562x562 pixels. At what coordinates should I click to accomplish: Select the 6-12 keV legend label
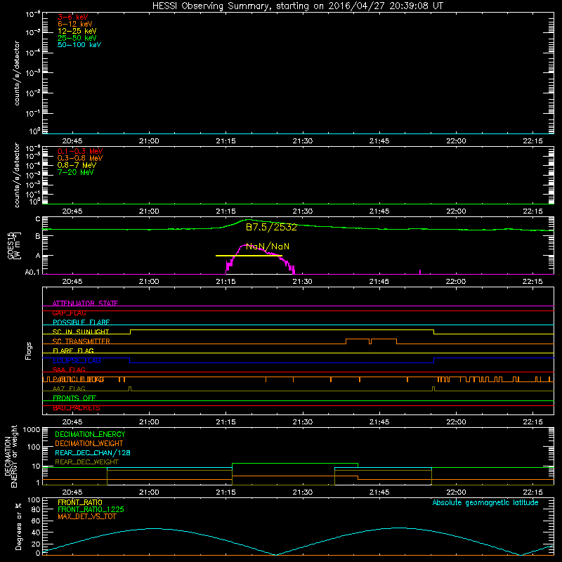coord(75,24)
